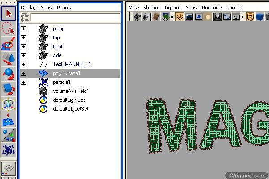Open the Outliner Show menu
The image size is (269, 179).
(x=47, y=8)
